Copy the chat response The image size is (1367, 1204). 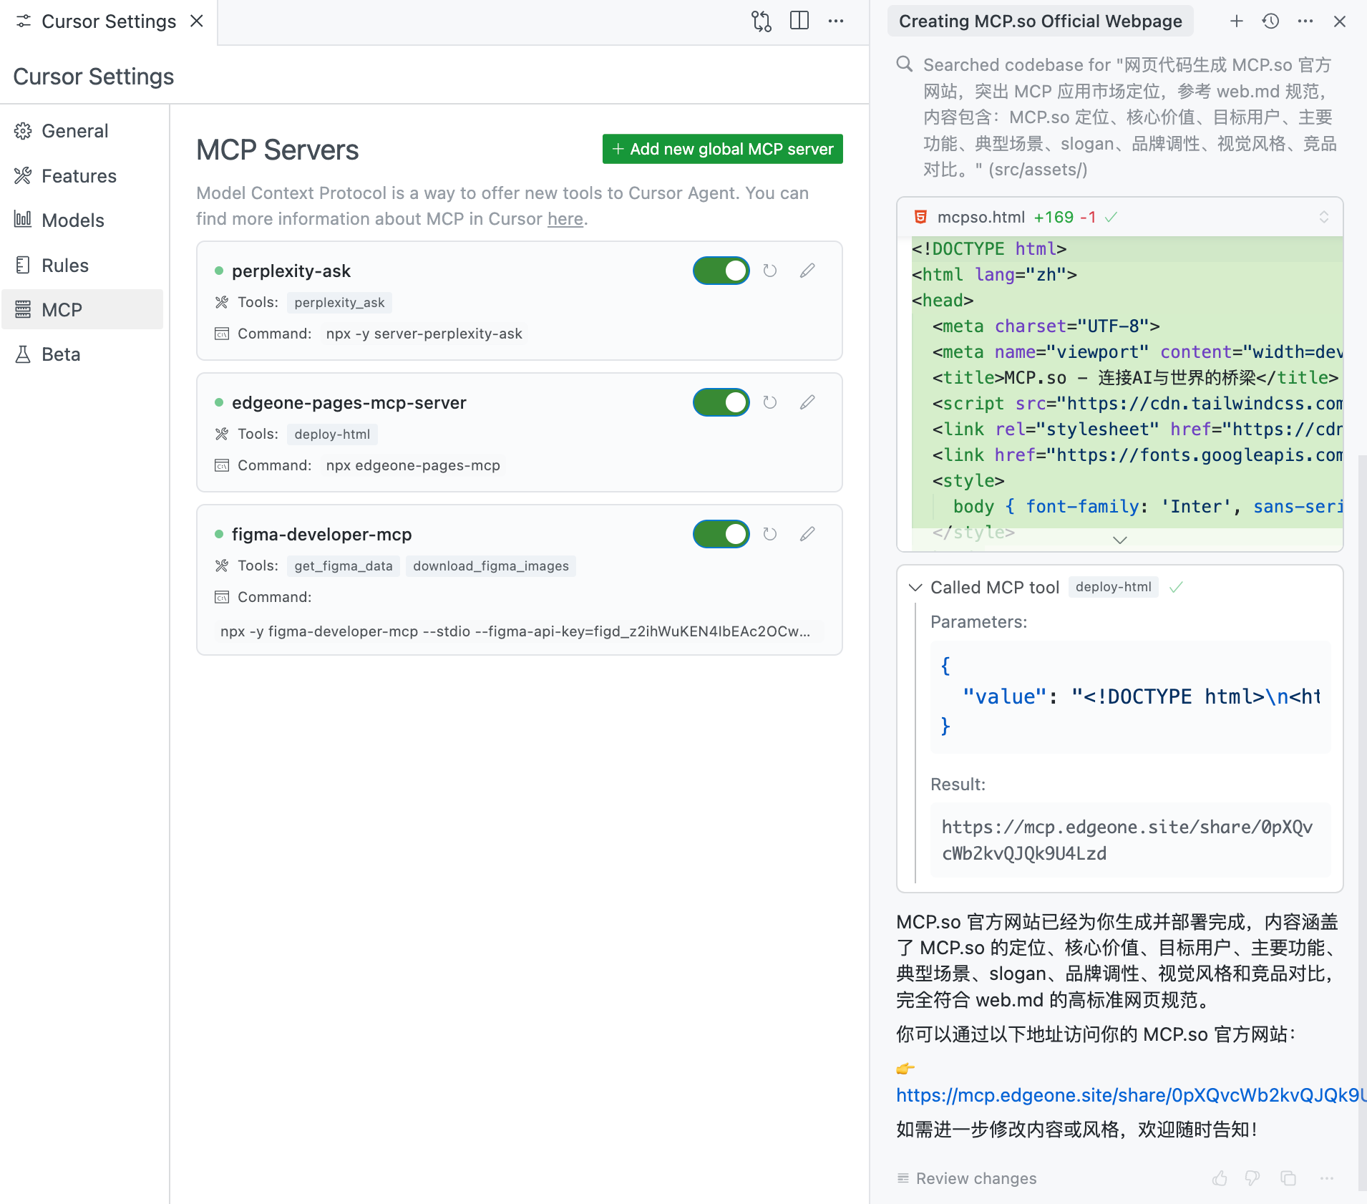1288,1178
